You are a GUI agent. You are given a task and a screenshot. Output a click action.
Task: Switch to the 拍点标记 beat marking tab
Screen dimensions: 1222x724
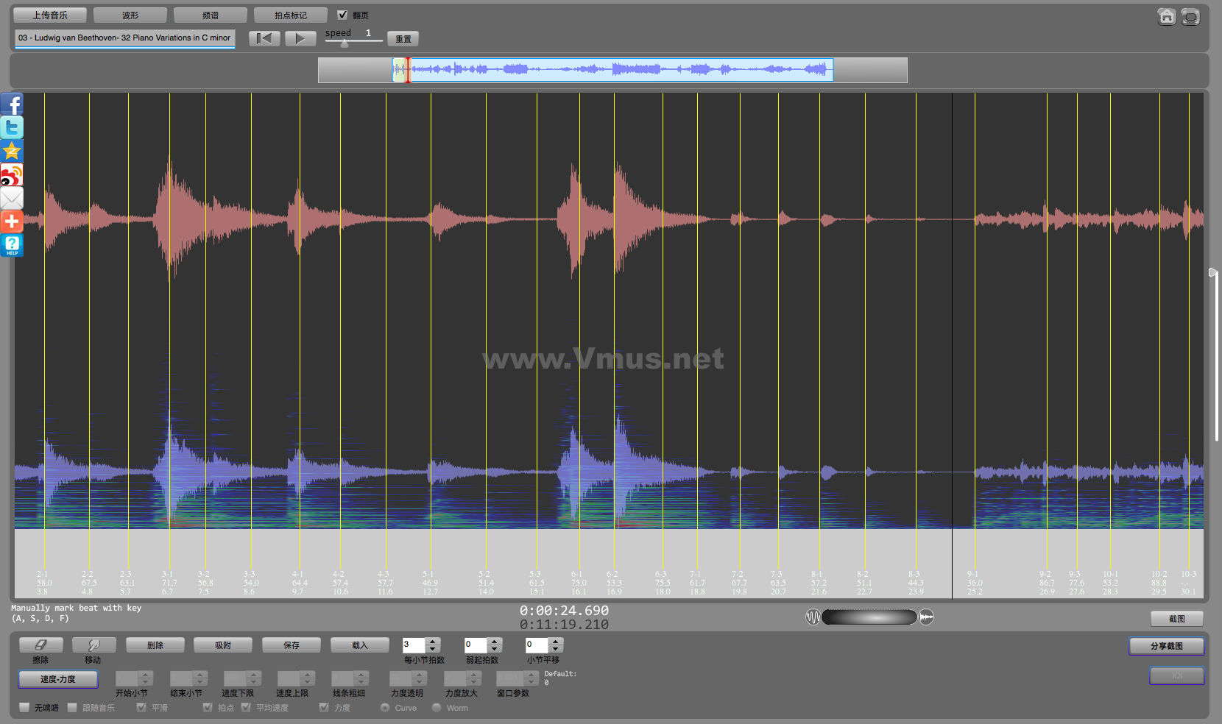[x=291, y=15]
